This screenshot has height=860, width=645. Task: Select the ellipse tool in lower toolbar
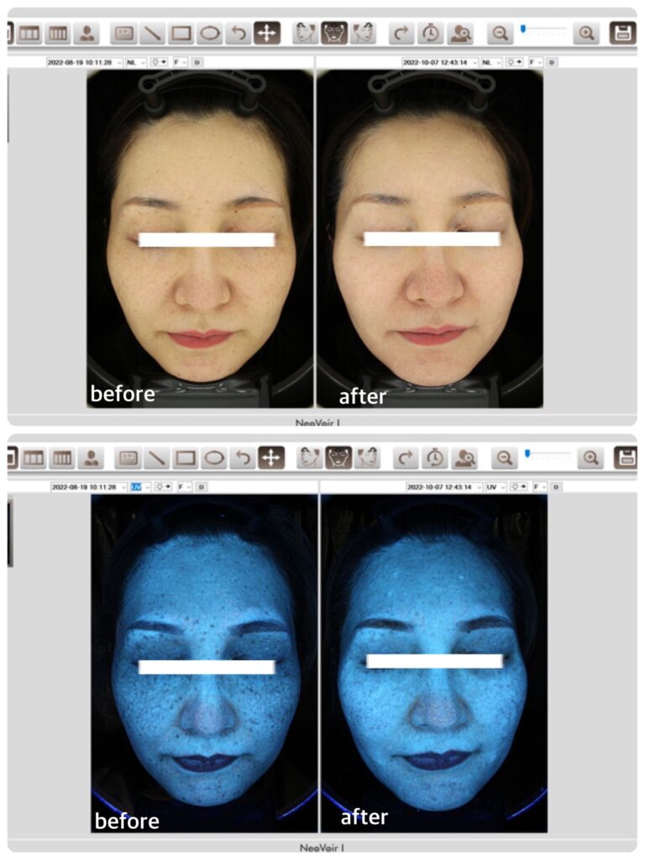[x=213, y=458]
